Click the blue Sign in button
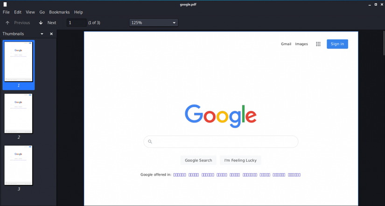This screenshot has height=206, width=385. [x=337, y=44]
